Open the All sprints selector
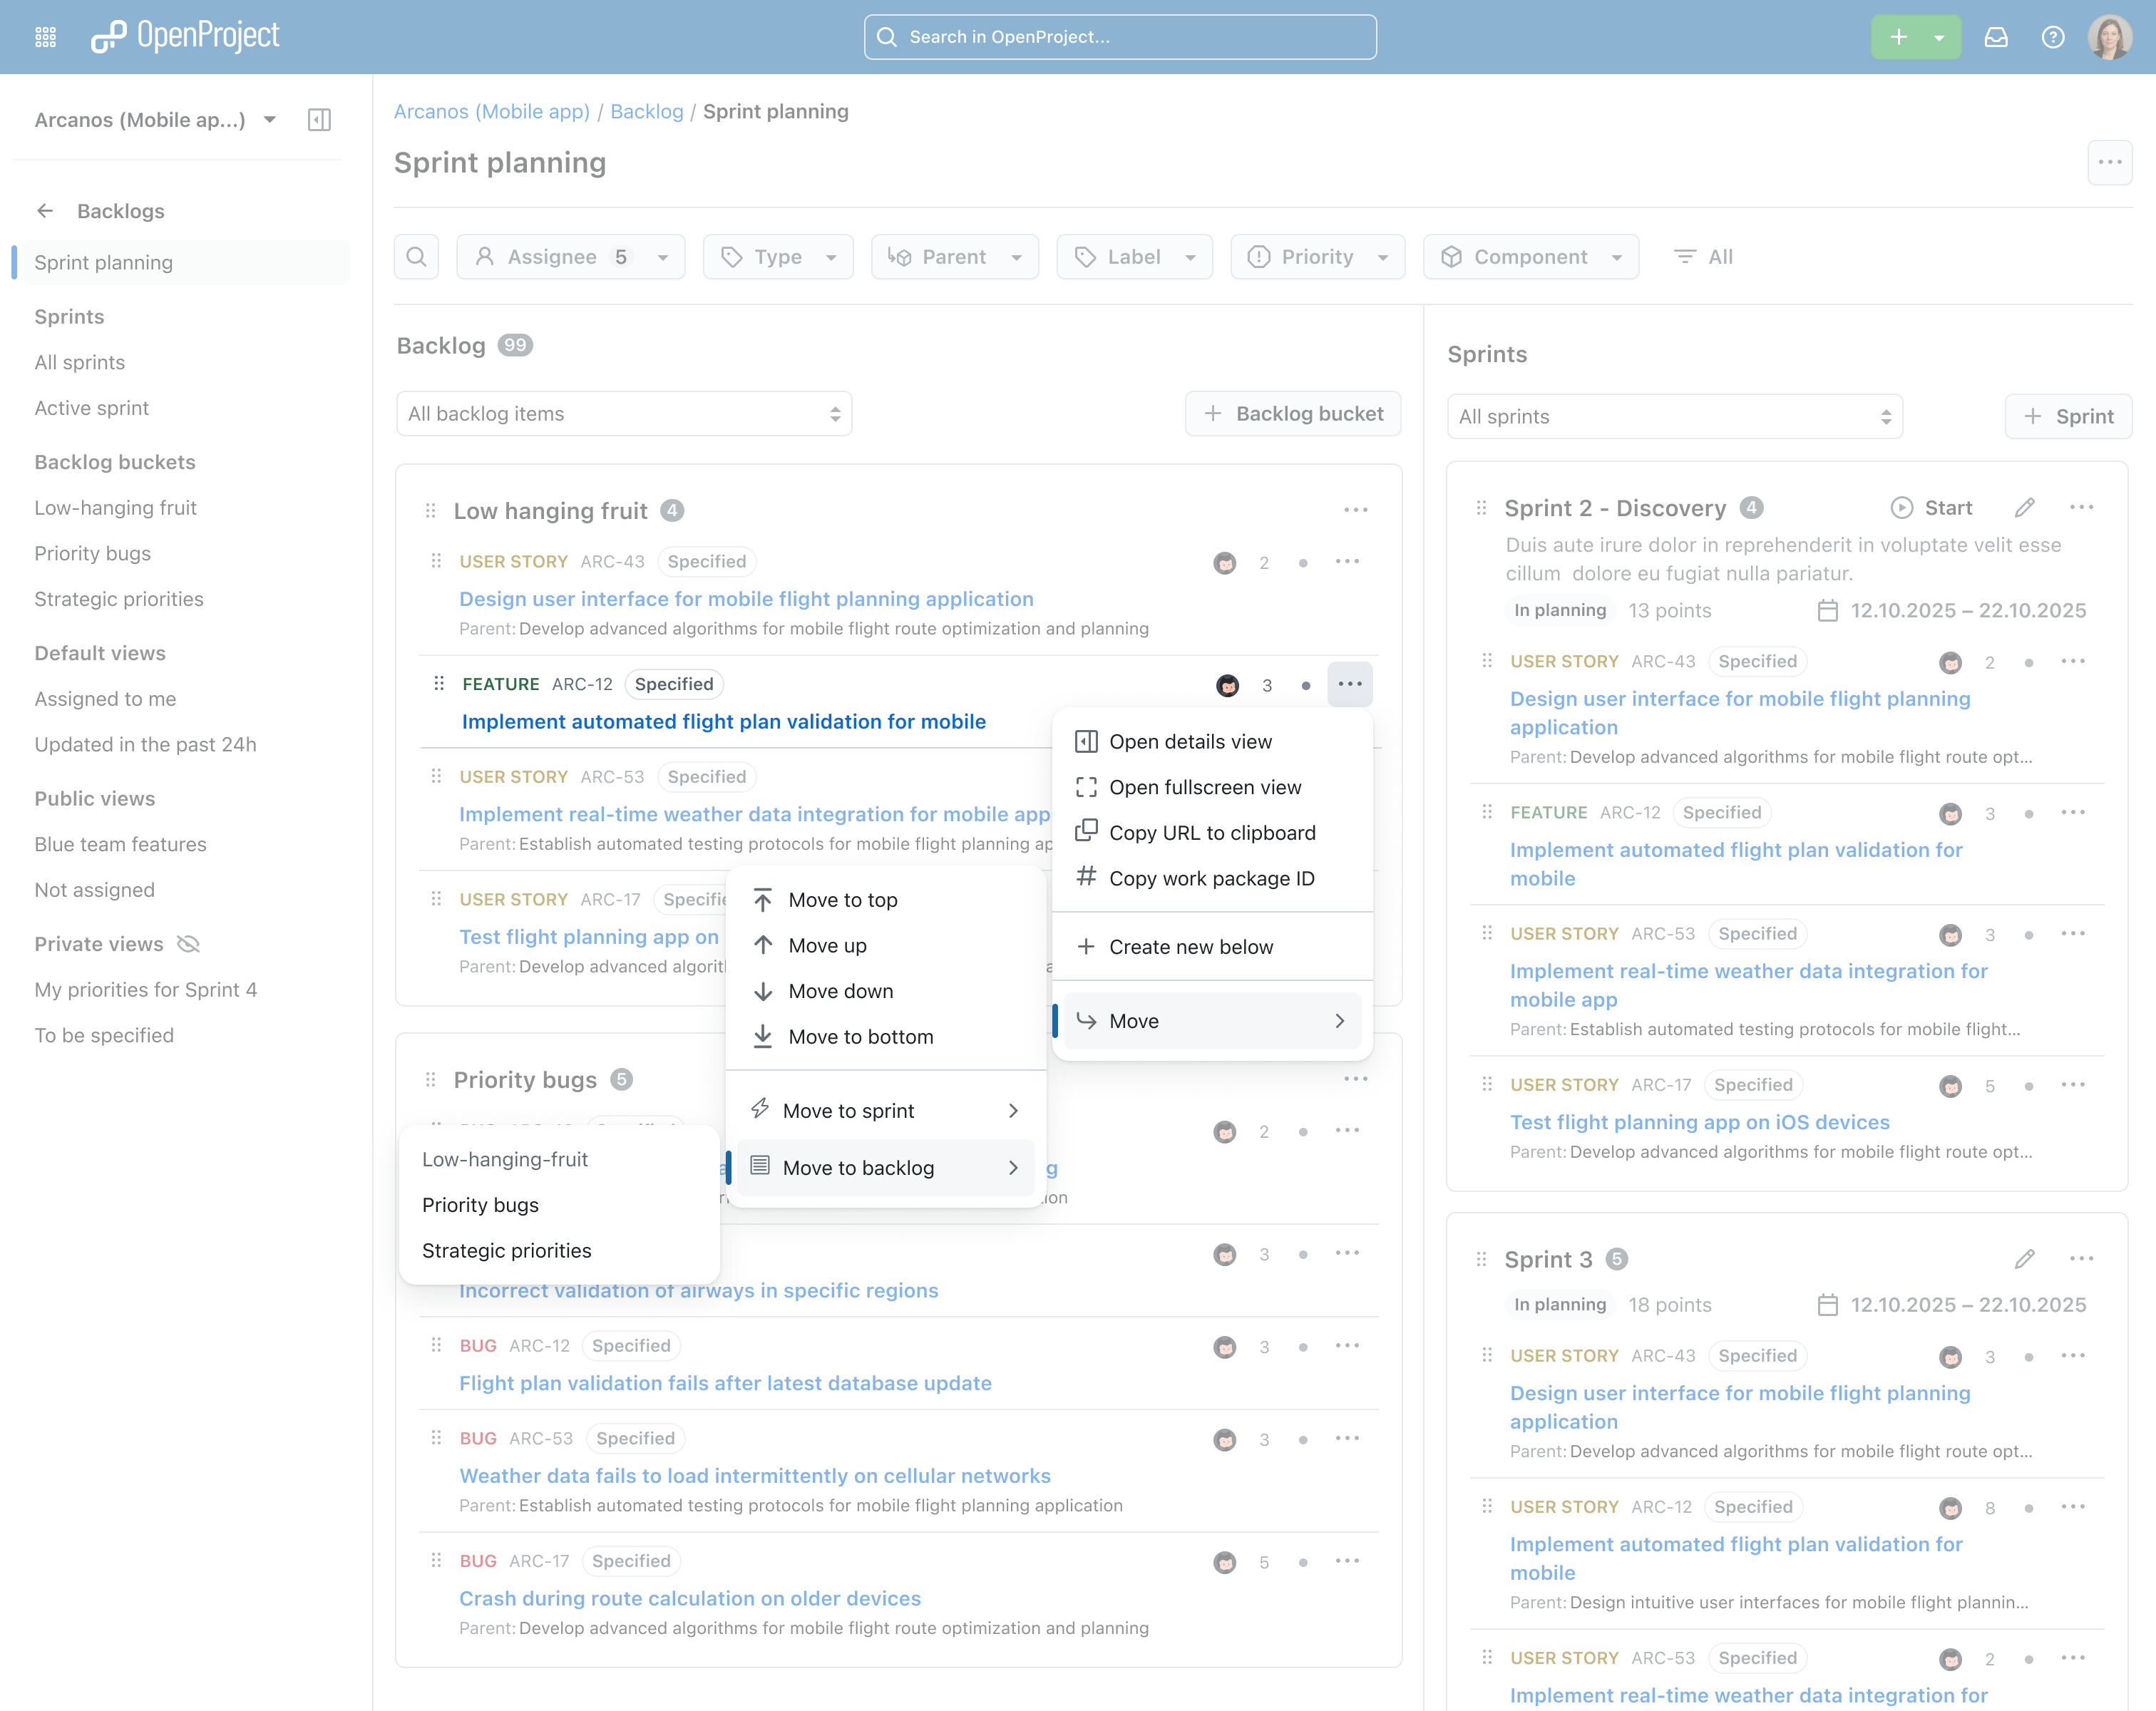Screen dimensions: 2156x1711 click(1673, 416)
